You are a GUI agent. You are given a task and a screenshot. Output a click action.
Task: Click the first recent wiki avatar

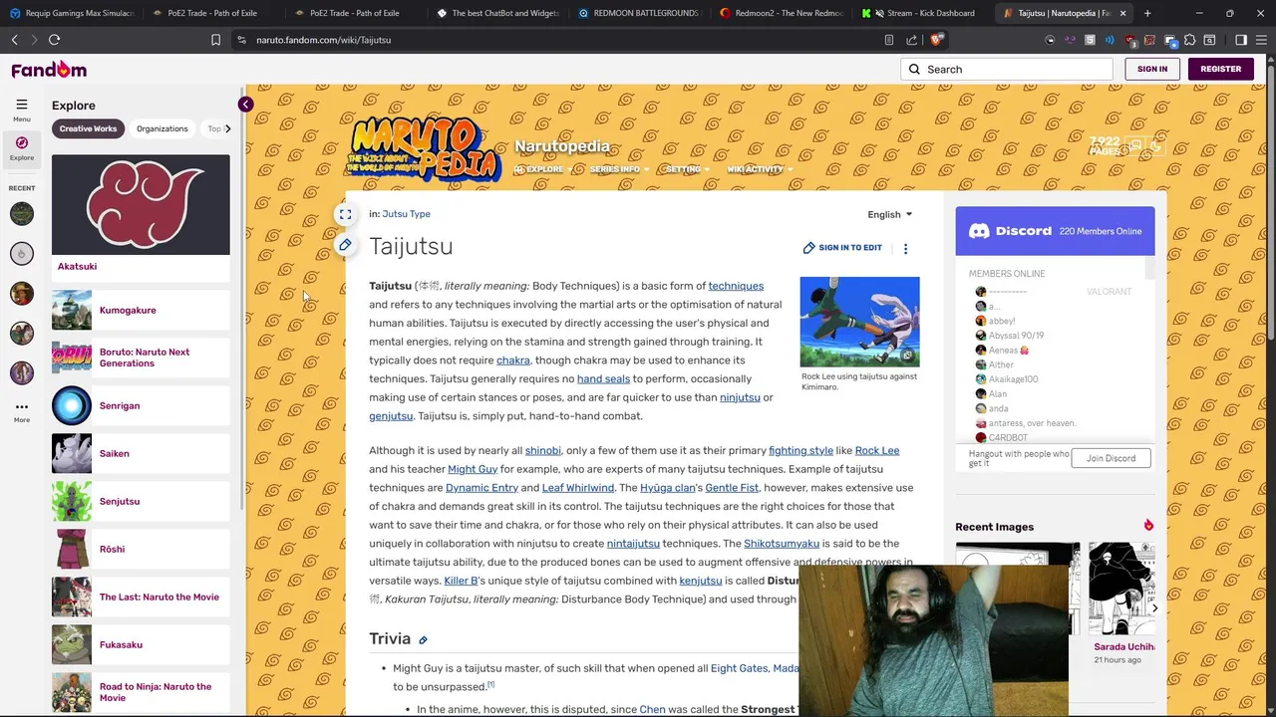(x=21, y=213)
